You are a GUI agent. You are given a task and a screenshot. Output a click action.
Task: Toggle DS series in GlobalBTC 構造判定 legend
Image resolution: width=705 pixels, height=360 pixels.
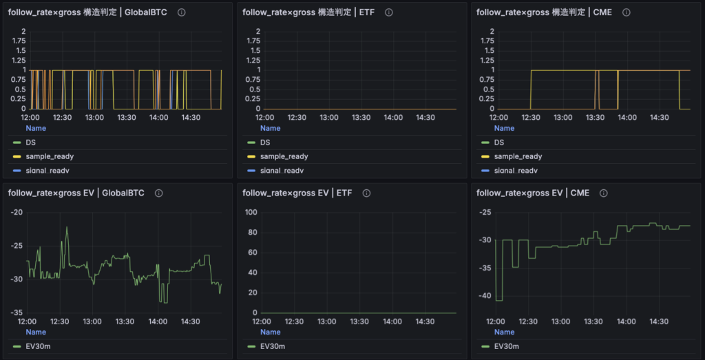click(x=33, y=142)
